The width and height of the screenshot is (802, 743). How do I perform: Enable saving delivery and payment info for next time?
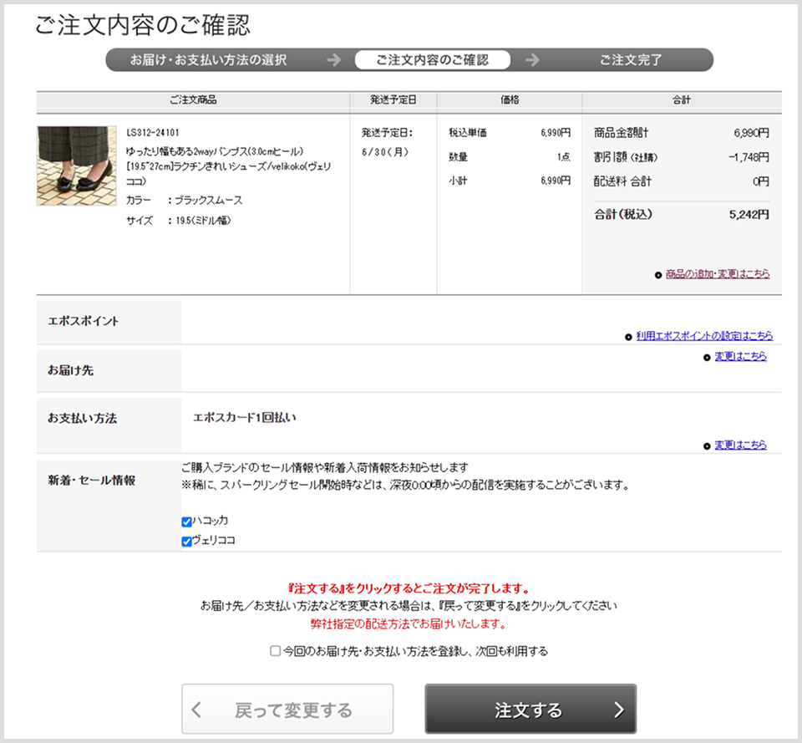click(273, 650)
